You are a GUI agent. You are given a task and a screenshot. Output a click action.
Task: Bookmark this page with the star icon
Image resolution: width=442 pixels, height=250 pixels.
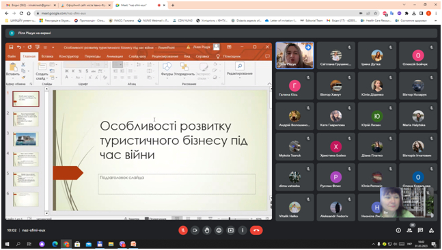[x=376, y=13]
